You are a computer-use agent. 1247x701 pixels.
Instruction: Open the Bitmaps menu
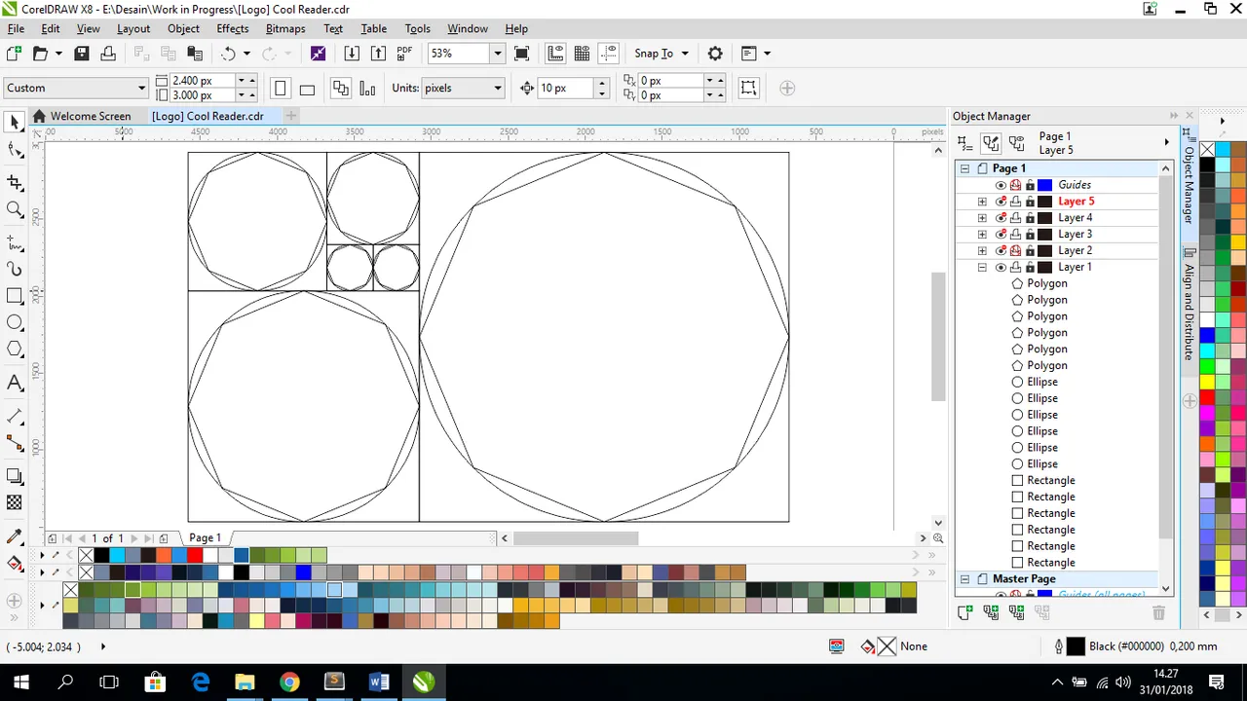pos(285,28)
